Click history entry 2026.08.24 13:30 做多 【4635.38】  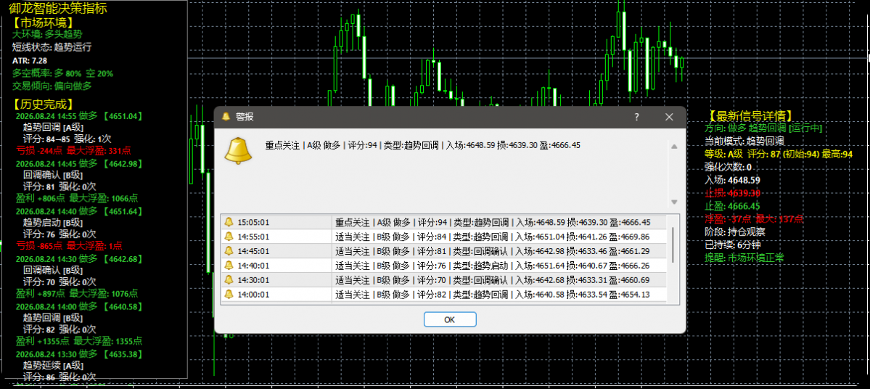80,354
